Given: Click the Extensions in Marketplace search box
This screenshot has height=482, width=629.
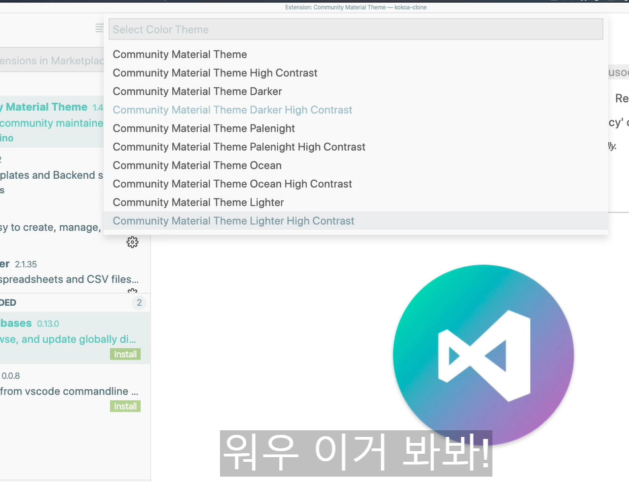Looking at the screenshot, I should (52, 61).
